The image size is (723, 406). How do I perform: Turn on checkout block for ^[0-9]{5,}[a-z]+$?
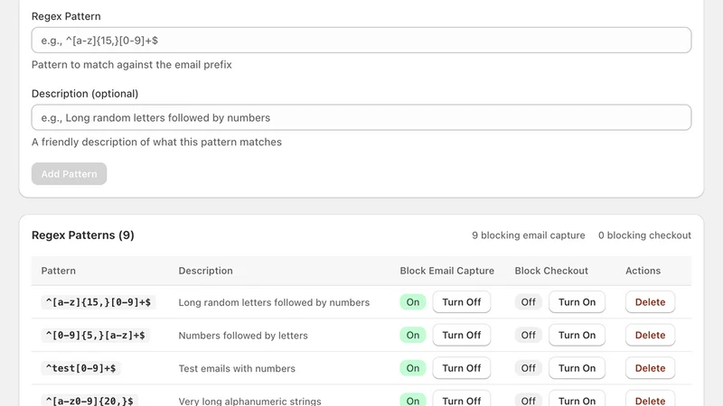coord(577,335)
